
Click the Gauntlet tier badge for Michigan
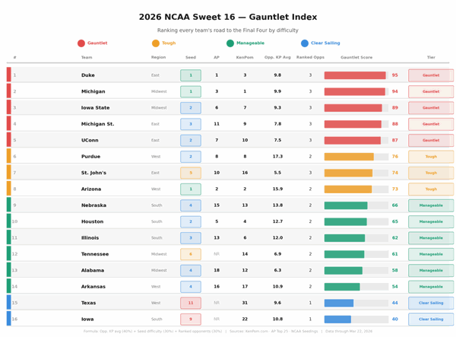430,91
